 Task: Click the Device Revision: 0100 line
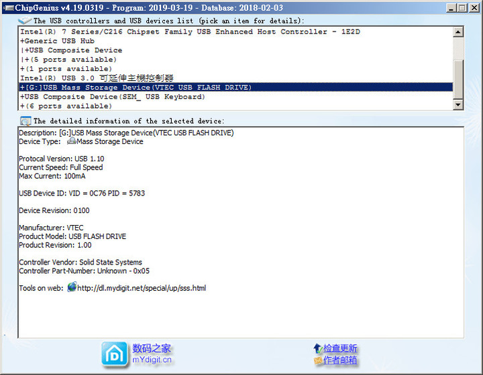(x=54, y=210)
